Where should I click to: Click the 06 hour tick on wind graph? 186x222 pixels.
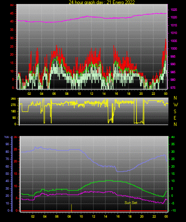54,94
